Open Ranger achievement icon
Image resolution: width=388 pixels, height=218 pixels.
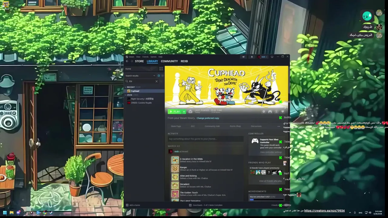[x=175, y=169]
